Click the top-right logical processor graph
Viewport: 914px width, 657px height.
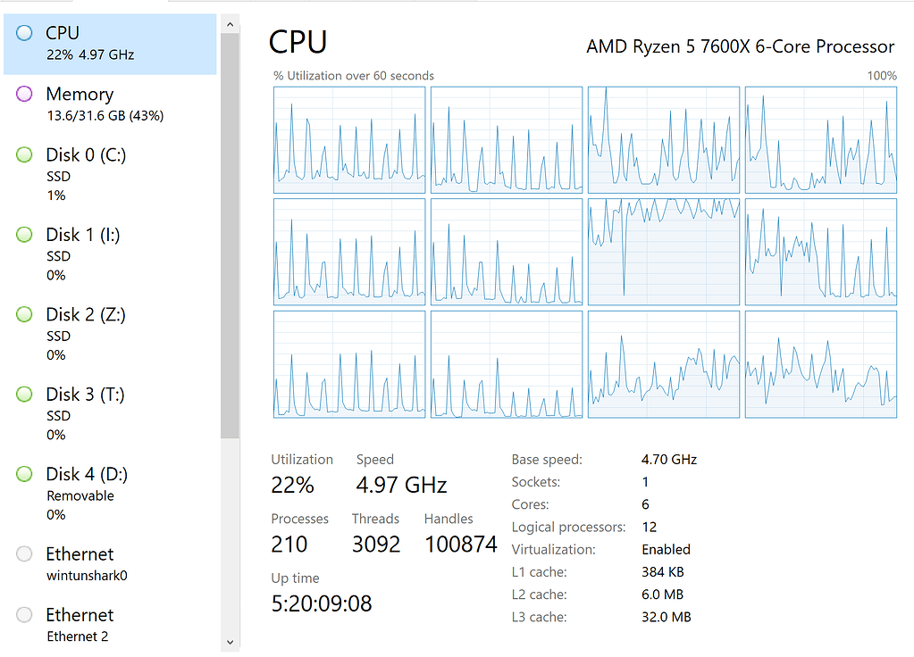pyautogui.click(x=820, y=140)
